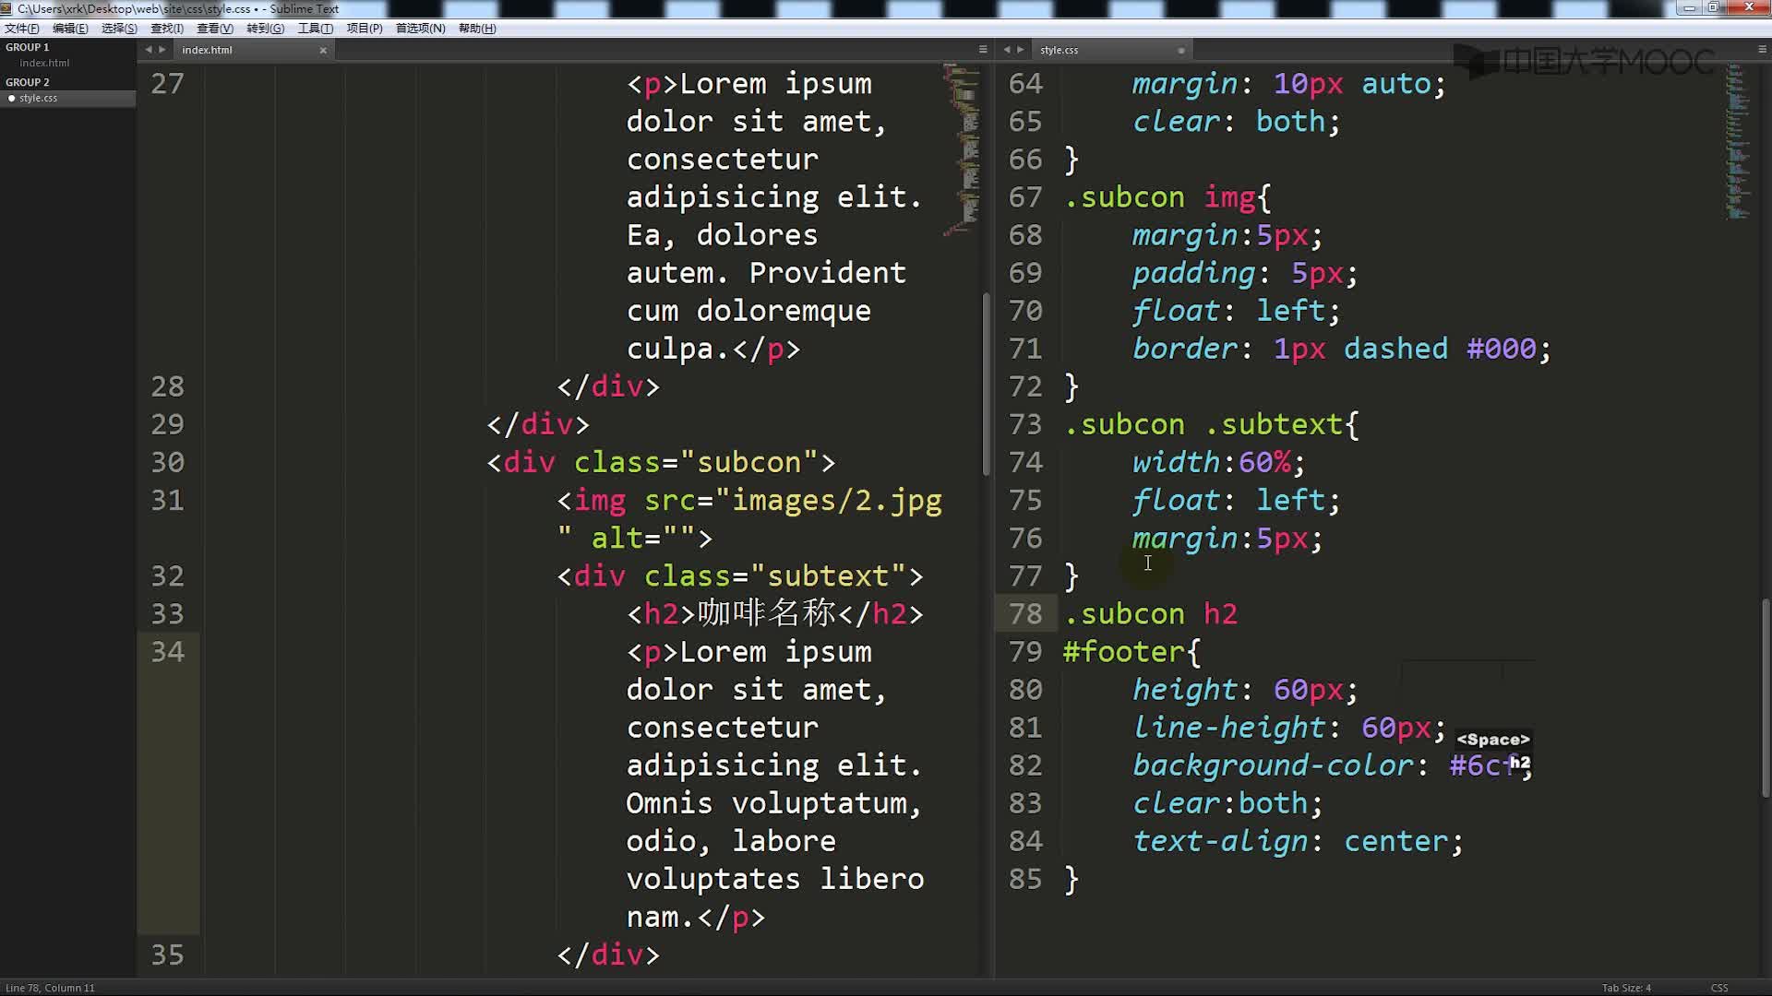Go to next tab in right pane

click(1021, 50)
